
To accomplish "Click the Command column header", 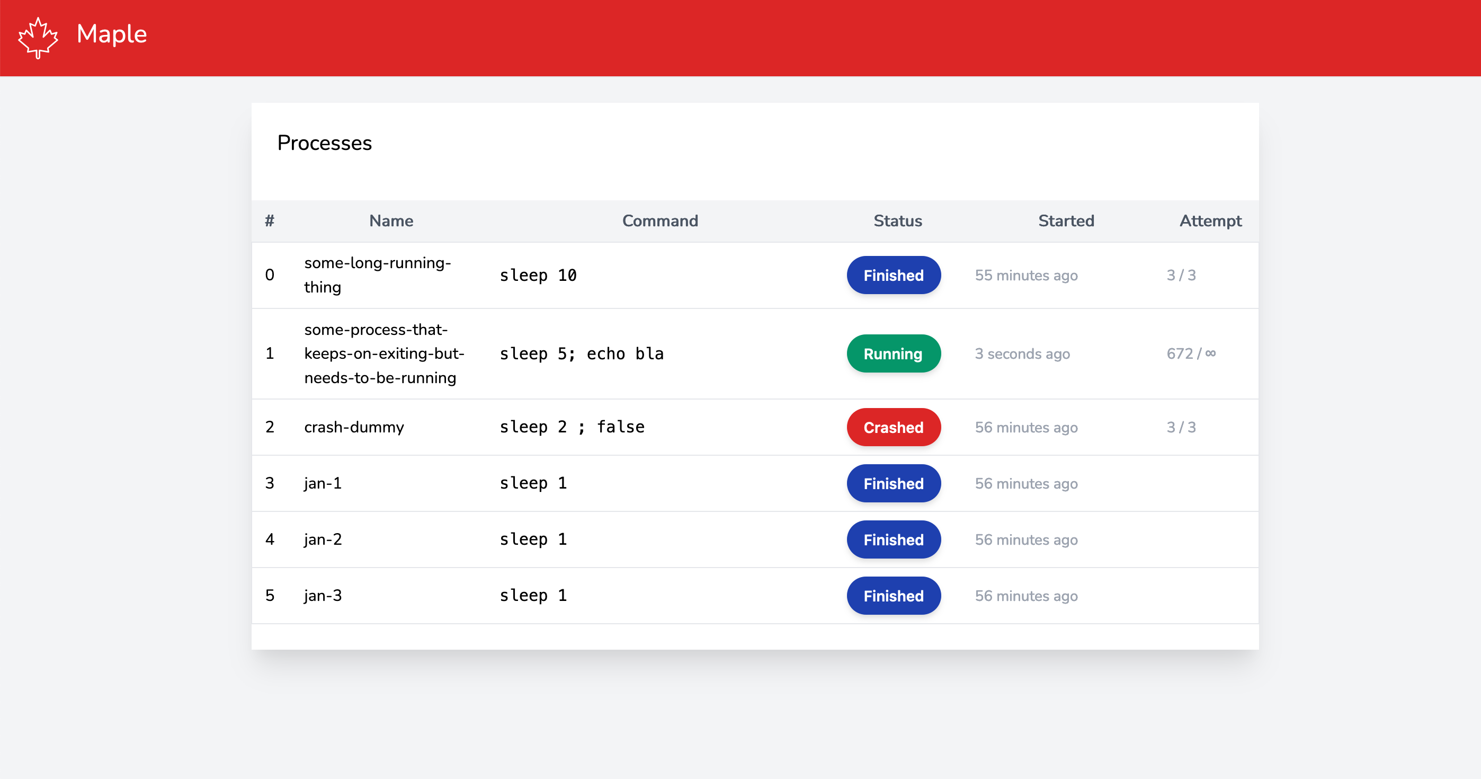I will [x=659, y=221].
